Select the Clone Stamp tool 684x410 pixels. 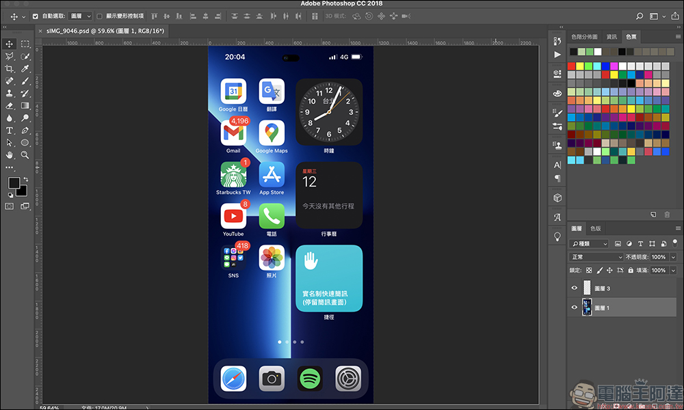point(9,93)
